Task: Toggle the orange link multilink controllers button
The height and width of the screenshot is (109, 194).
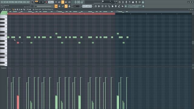Action: coord(66,6)
